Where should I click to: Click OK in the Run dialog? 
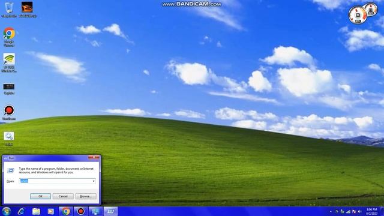coord(40,196)
